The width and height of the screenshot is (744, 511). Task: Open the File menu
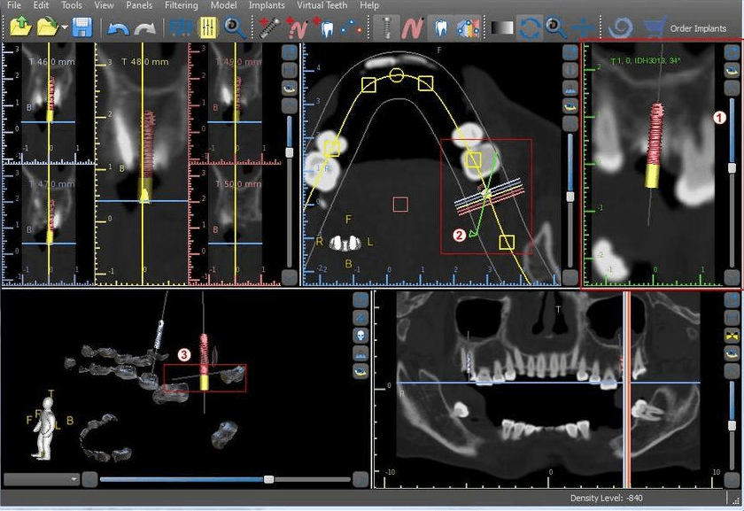(x=14, y=5)
